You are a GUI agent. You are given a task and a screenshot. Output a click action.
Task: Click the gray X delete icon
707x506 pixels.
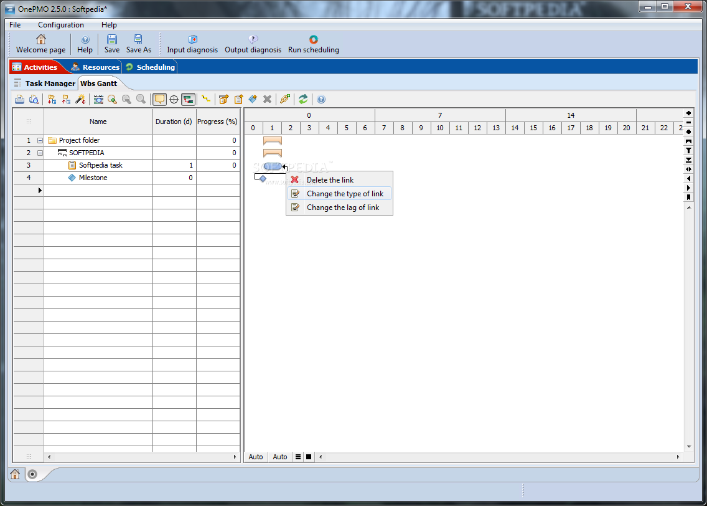pyautogui.click(x=268, y=99)
